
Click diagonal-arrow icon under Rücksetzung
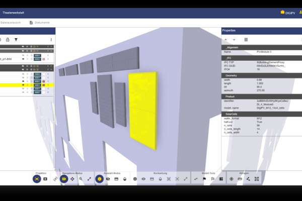pos(185,179)
